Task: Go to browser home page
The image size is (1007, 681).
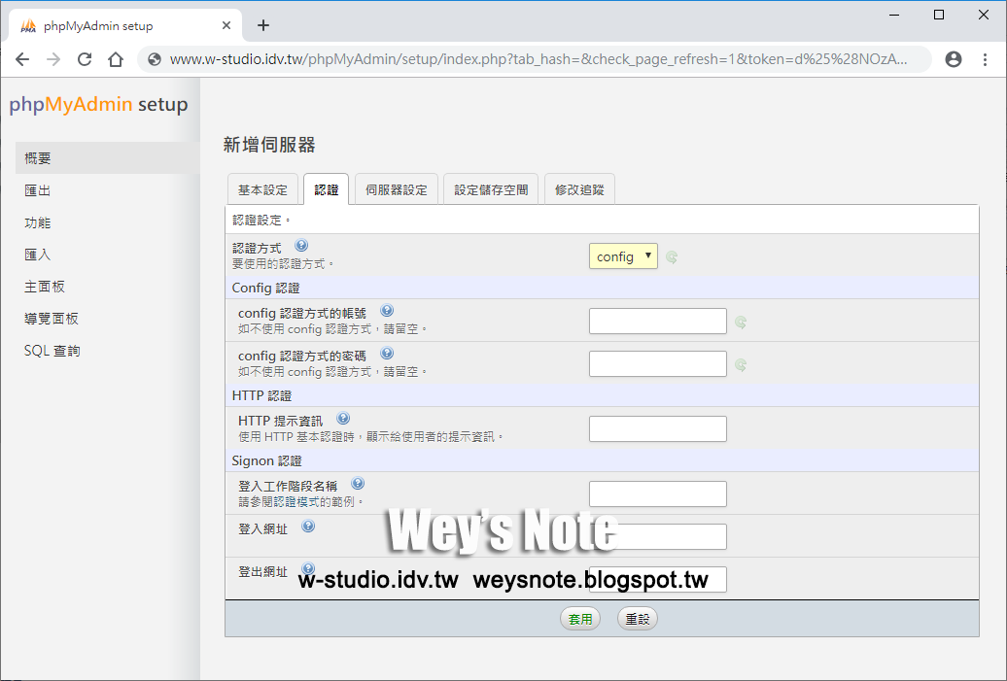Action: pyautogui.click(x=116, y=59)
